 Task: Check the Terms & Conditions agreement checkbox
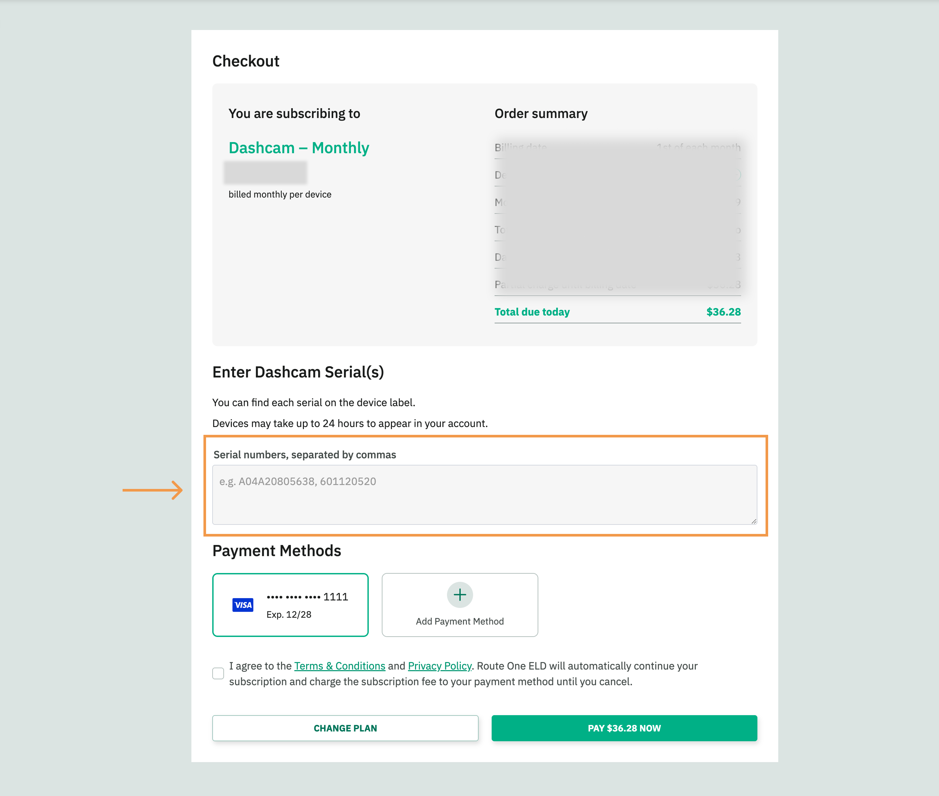point(218,673)
